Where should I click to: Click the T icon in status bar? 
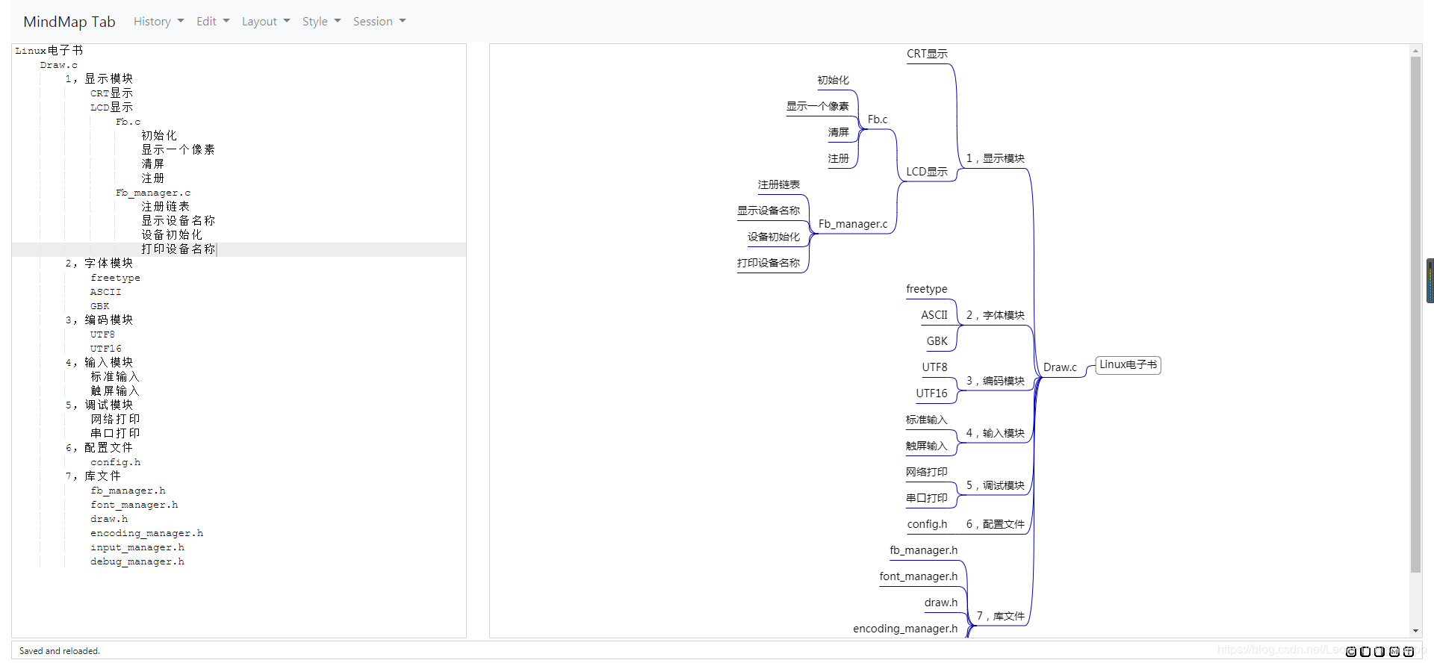(x=1409, y=652)
